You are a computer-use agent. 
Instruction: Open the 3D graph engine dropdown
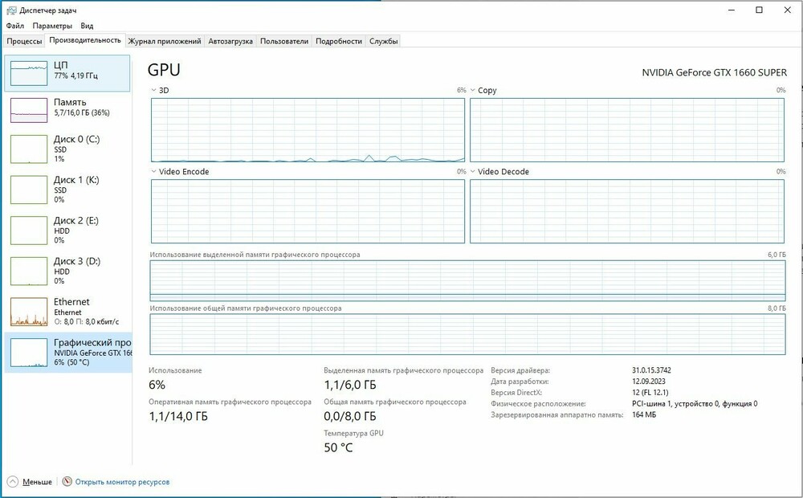pyautogui.click(x=154, y=91)
